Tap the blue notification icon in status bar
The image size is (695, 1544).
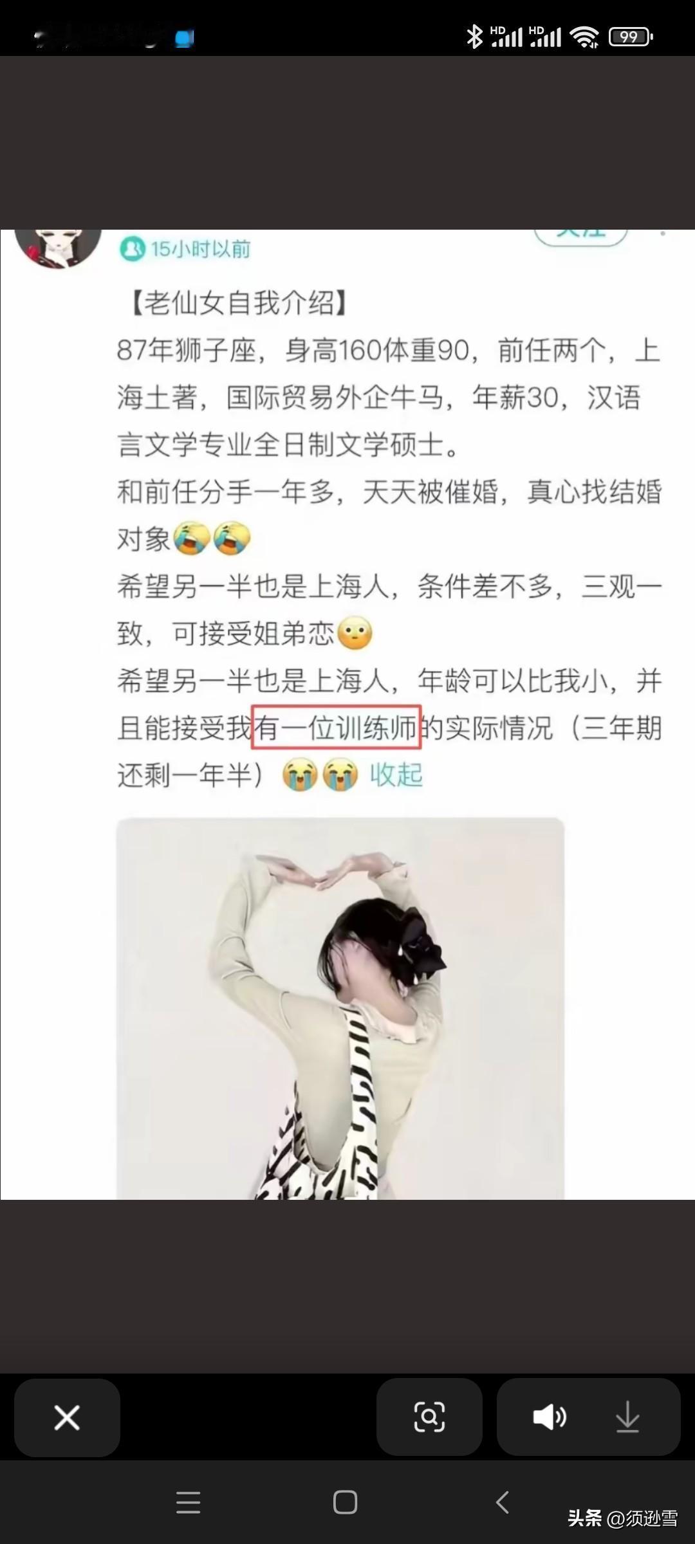click(x=185, y=39)
